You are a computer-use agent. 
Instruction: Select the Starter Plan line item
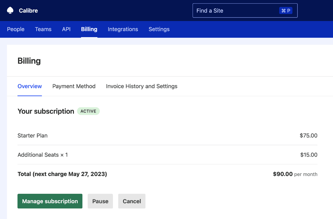click(32, 136)
